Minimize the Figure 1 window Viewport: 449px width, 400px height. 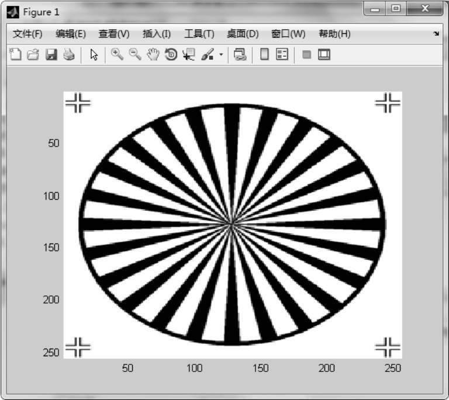point(375,9)
